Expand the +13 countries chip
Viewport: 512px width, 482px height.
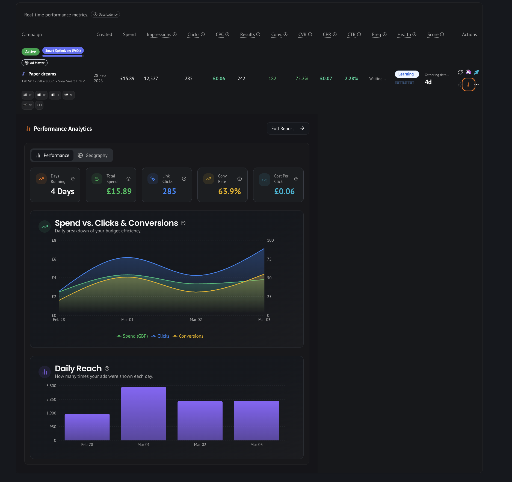(x=39, y=105)
